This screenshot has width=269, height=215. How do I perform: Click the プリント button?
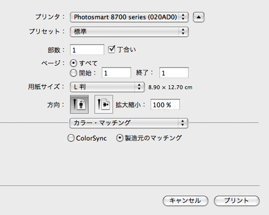[x=237, y=200]
